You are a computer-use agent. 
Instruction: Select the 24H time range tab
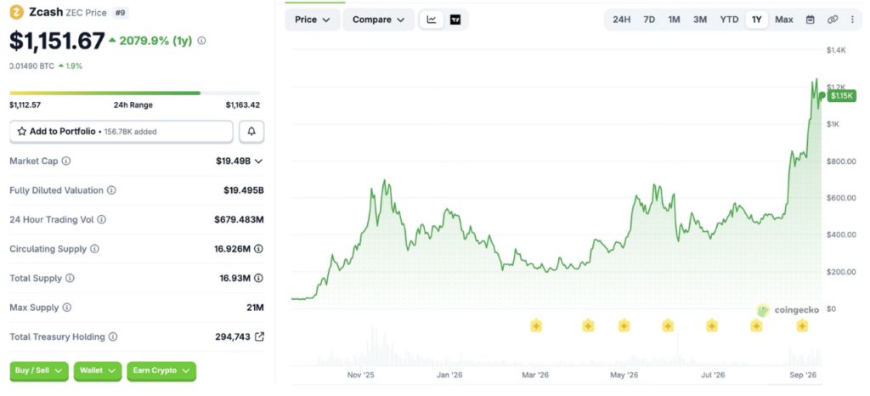tap(621, 20)
